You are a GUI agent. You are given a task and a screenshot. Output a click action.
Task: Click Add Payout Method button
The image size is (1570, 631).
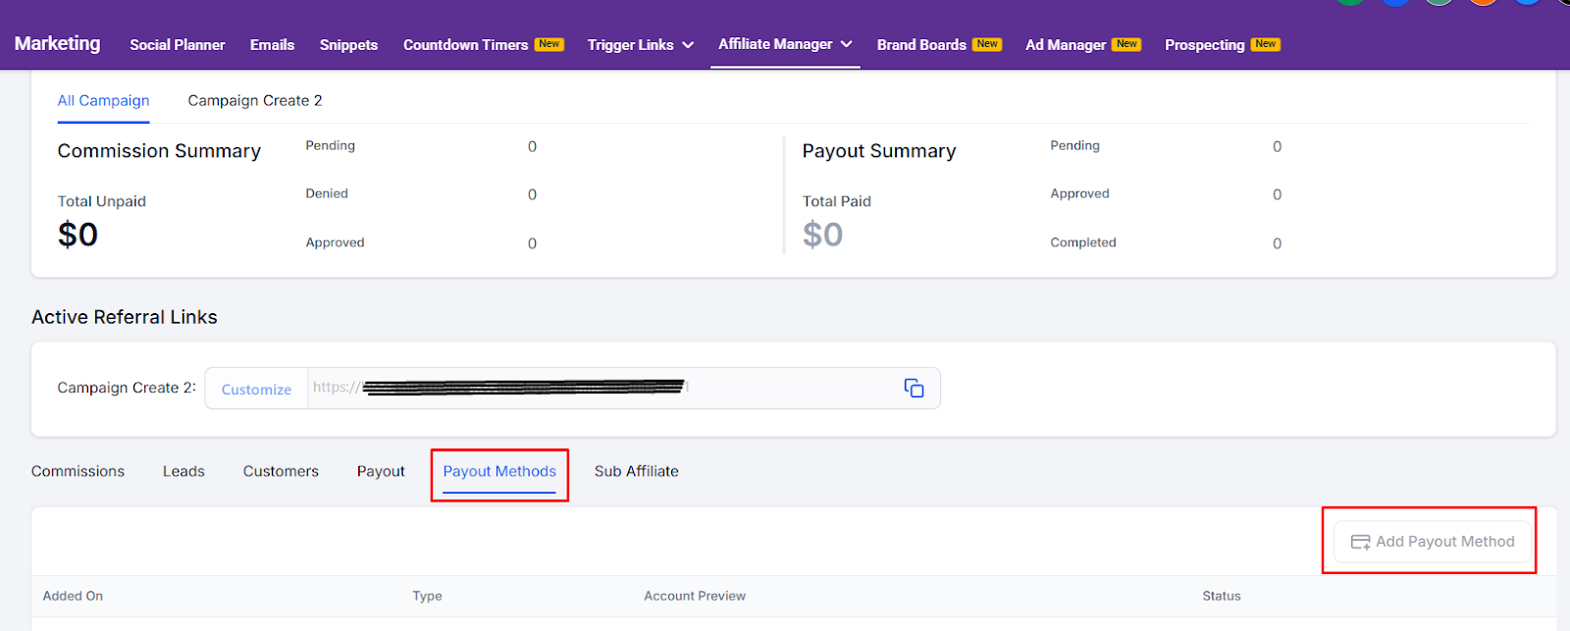(1433, 542)
